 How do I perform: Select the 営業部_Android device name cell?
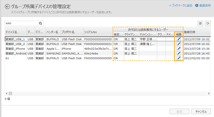pyautogui.click(x=16, y=53)
